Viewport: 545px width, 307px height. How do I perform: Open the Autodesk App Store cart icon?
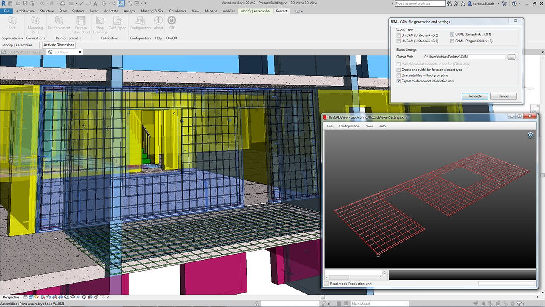tap(504, 3)
